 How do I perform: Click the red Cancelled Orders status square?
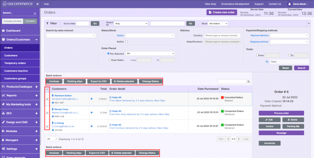pos(222,97)
